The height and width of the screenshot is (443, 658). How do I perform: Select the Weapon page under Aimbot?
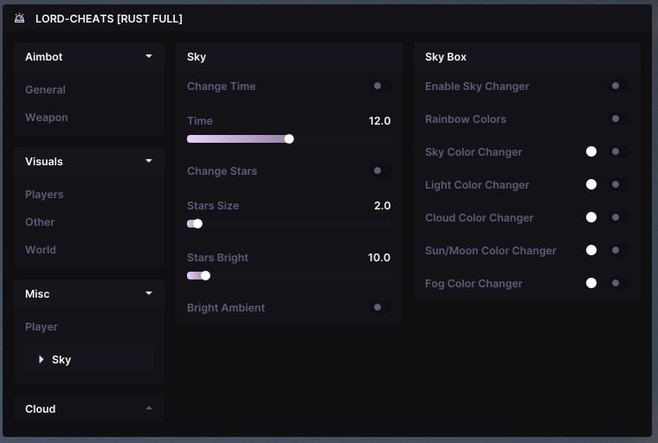47,118
